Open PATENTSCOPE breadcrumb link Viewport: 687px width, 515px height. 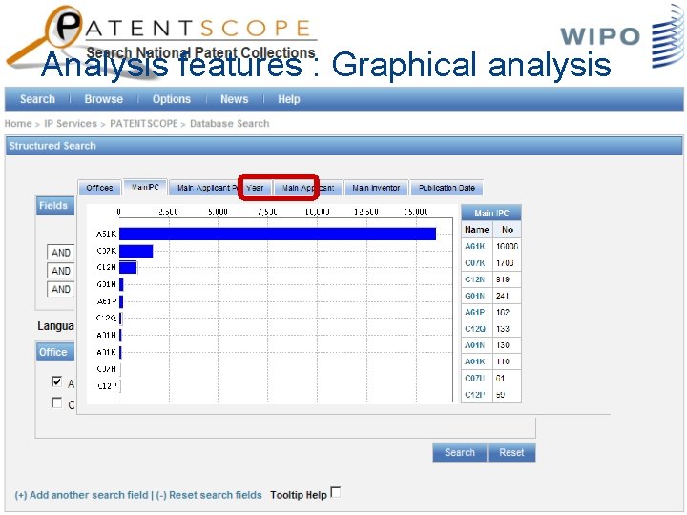click(x=144, y=123)
